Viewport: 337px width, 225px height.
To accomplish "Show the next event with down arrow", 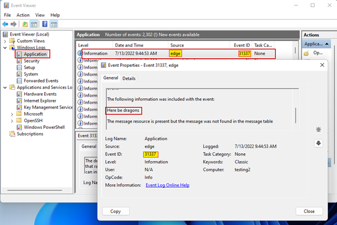I will (318, 143).
